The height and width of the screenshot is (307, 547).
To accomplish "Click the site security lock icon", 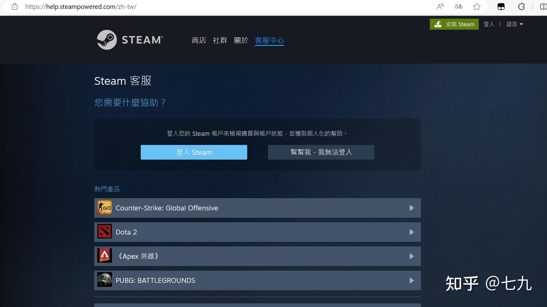I will click(x=14, y=6).
